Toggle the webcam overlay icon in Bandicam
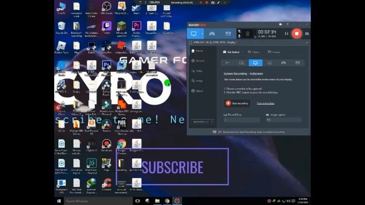 click(x=248, y=34)
